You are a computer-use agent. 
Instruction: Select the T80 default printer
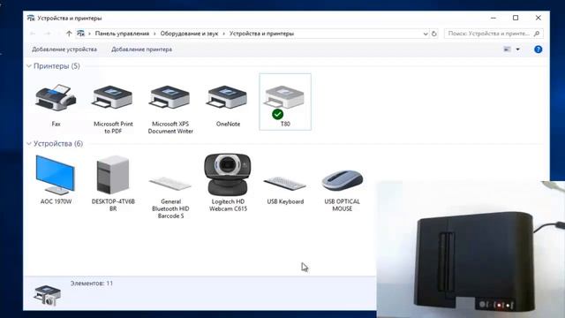[x=284, y=102]
